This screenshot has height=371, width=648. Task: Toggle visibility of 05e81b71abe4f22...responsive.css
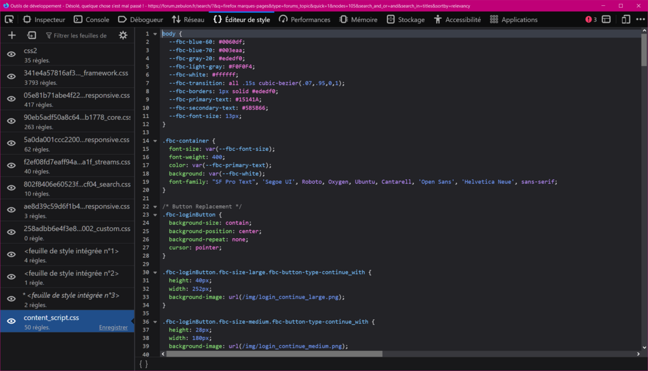click(x=11, y=99)
